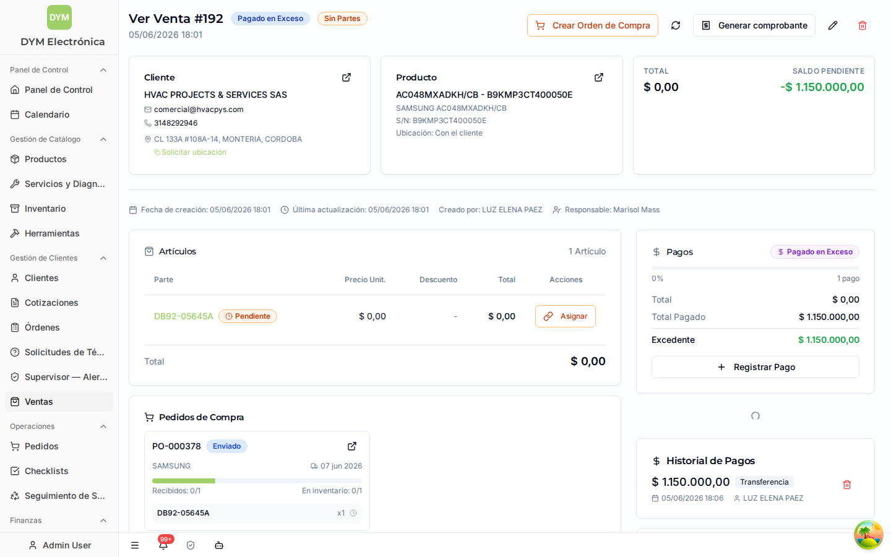Click Solicitar ubicación link
This screenshot has height=557, width=891.
(x=194, y=152)
